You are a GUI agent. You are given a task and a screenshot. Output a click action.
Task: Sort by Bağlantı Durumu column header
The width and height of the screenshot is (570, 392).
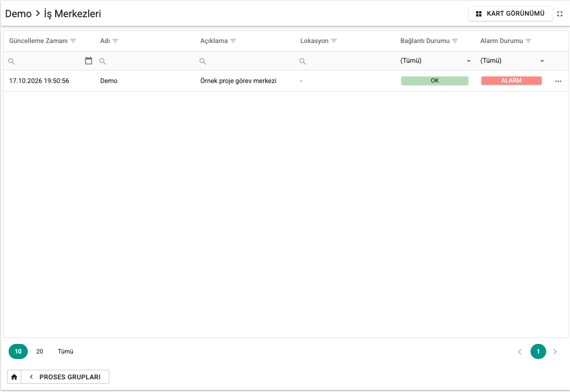pos(425,41)
